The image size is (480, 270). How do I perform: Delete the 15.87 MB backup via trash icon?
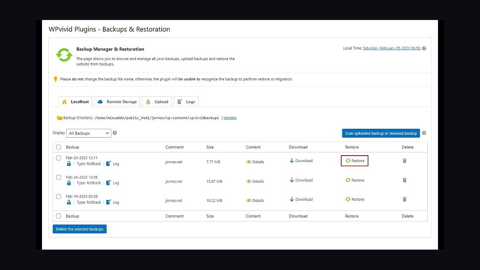pos(404,180)
